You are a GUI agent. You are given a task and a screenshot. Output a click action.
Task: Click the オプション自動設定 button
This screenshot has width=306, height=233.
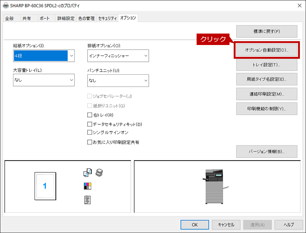[266, 50]
